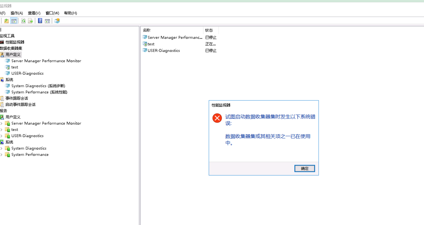Toggle the action pane toolbar icon

(x=47, y=21)
